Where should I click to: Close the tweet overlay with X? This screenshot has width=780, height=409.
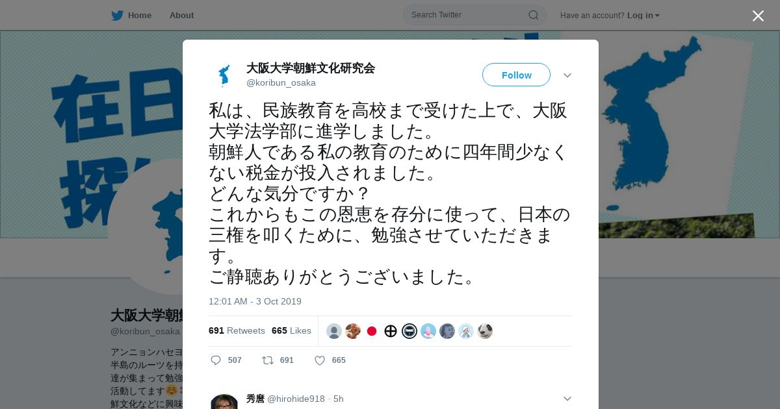758,16
